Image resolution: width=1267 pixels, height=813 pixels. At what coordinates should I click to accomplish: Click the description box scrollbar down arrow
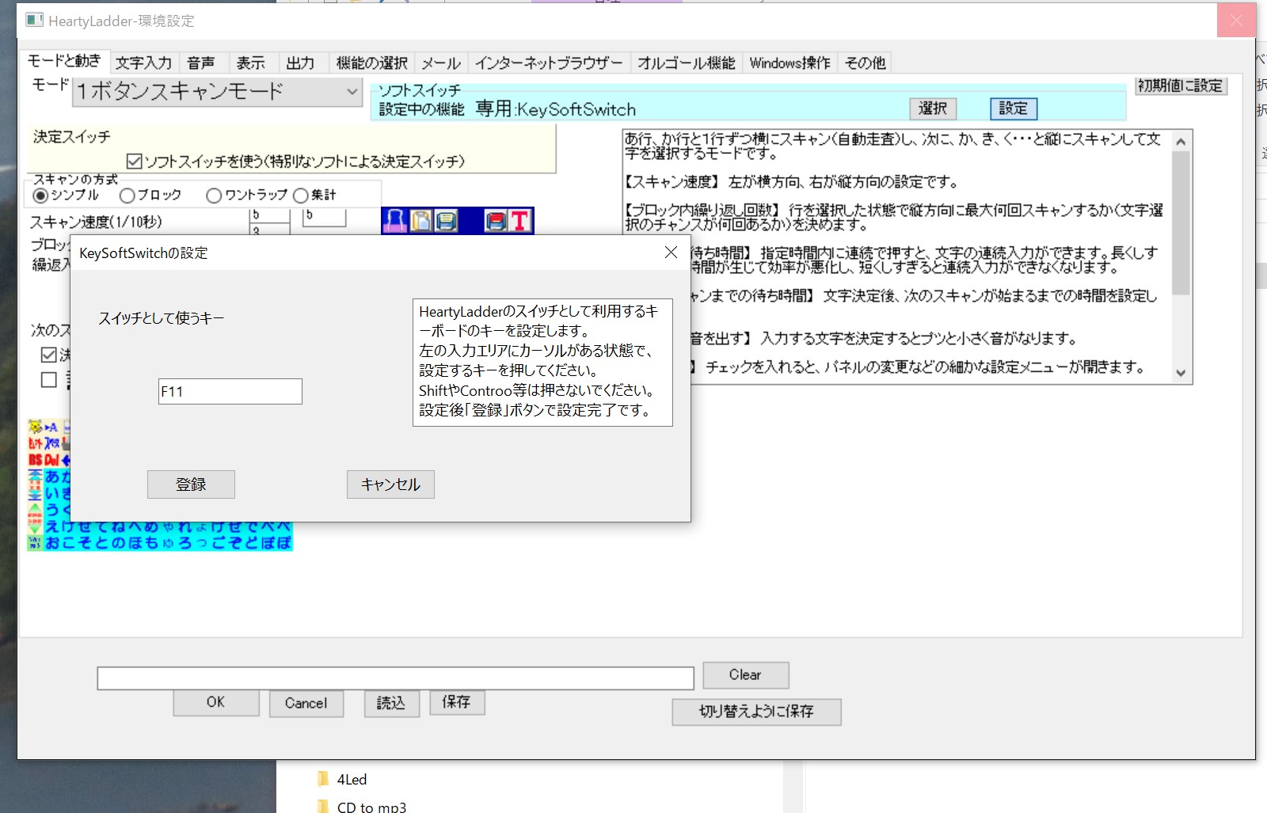click(x=1181, y=373)
